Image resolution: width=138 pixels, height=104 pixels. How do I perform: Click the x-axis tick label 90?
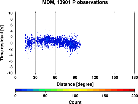(75, 77)
